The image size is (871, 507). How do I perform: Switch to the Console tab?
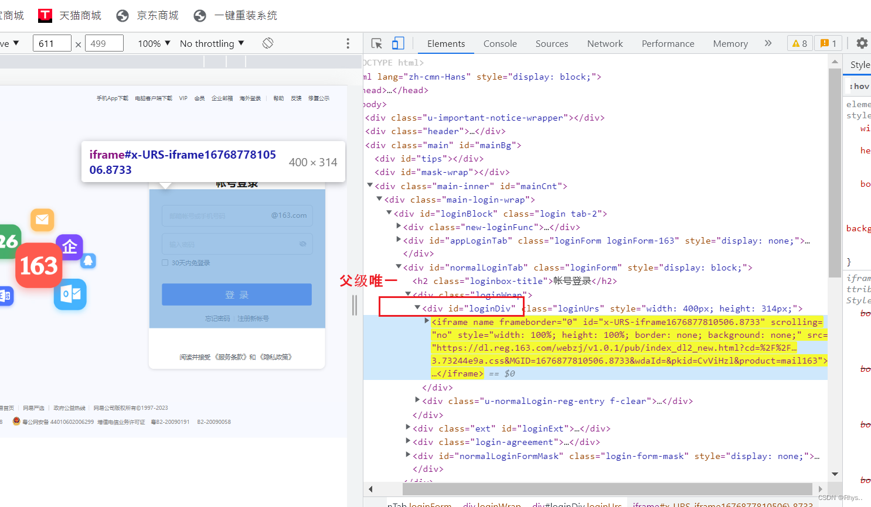pos(499,43)
